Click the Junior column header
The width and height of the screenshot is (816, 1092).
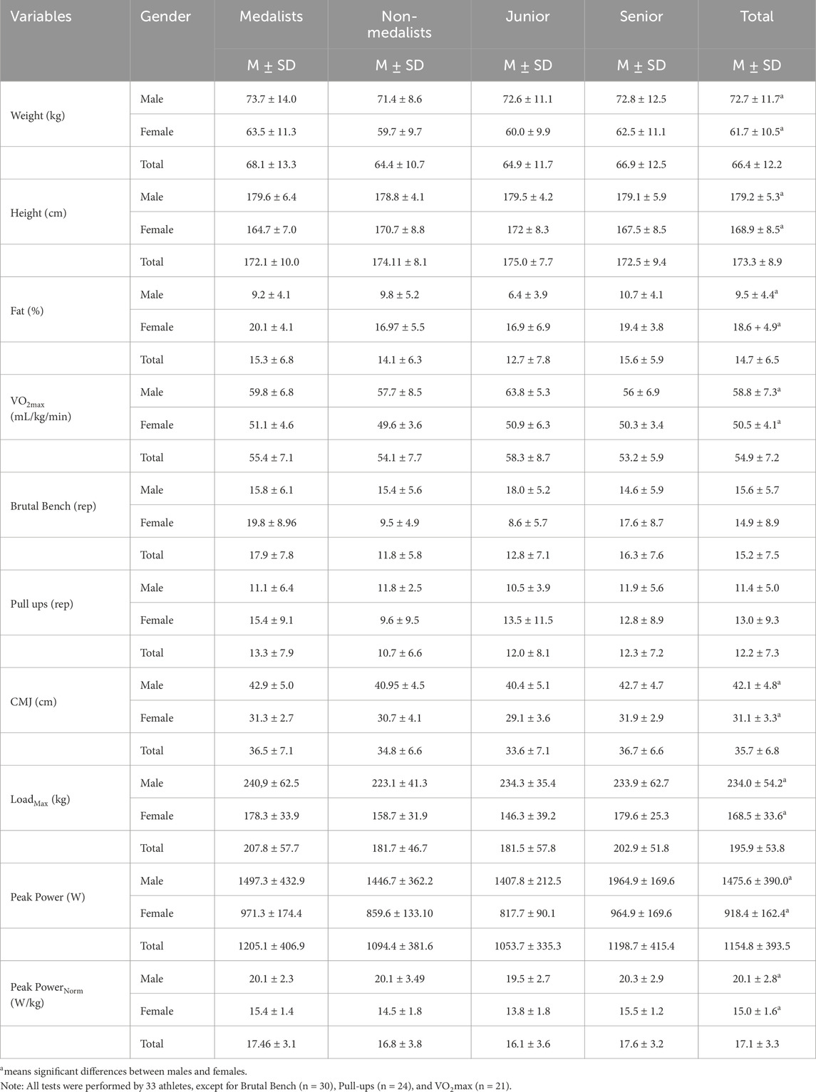[527, 16]
